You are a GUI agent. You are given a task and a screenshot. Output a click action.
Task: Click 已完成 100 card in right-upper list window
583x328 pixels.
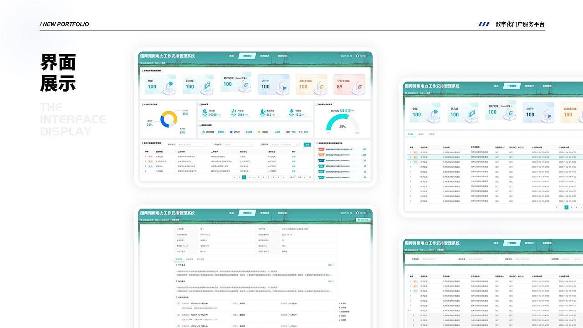(x=463, y=113)
